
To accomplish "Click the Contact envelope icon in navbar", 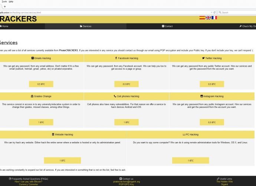I will 163,26.
